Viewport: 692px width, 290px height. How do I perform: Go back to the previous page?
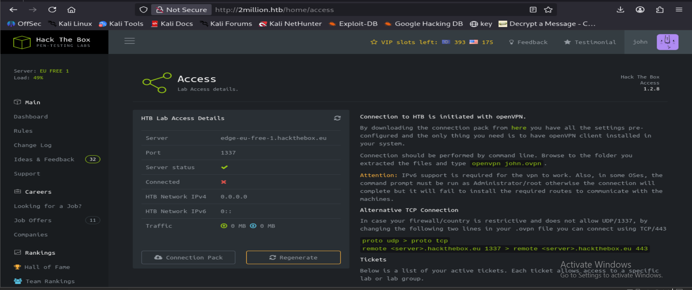(x=13, y=10)
